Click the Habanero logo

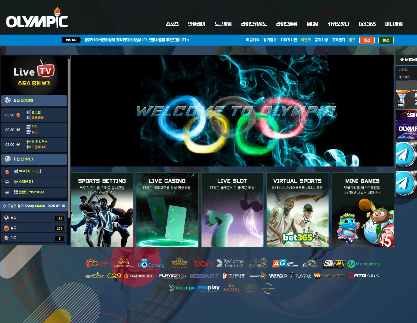(x=139, y=276)
